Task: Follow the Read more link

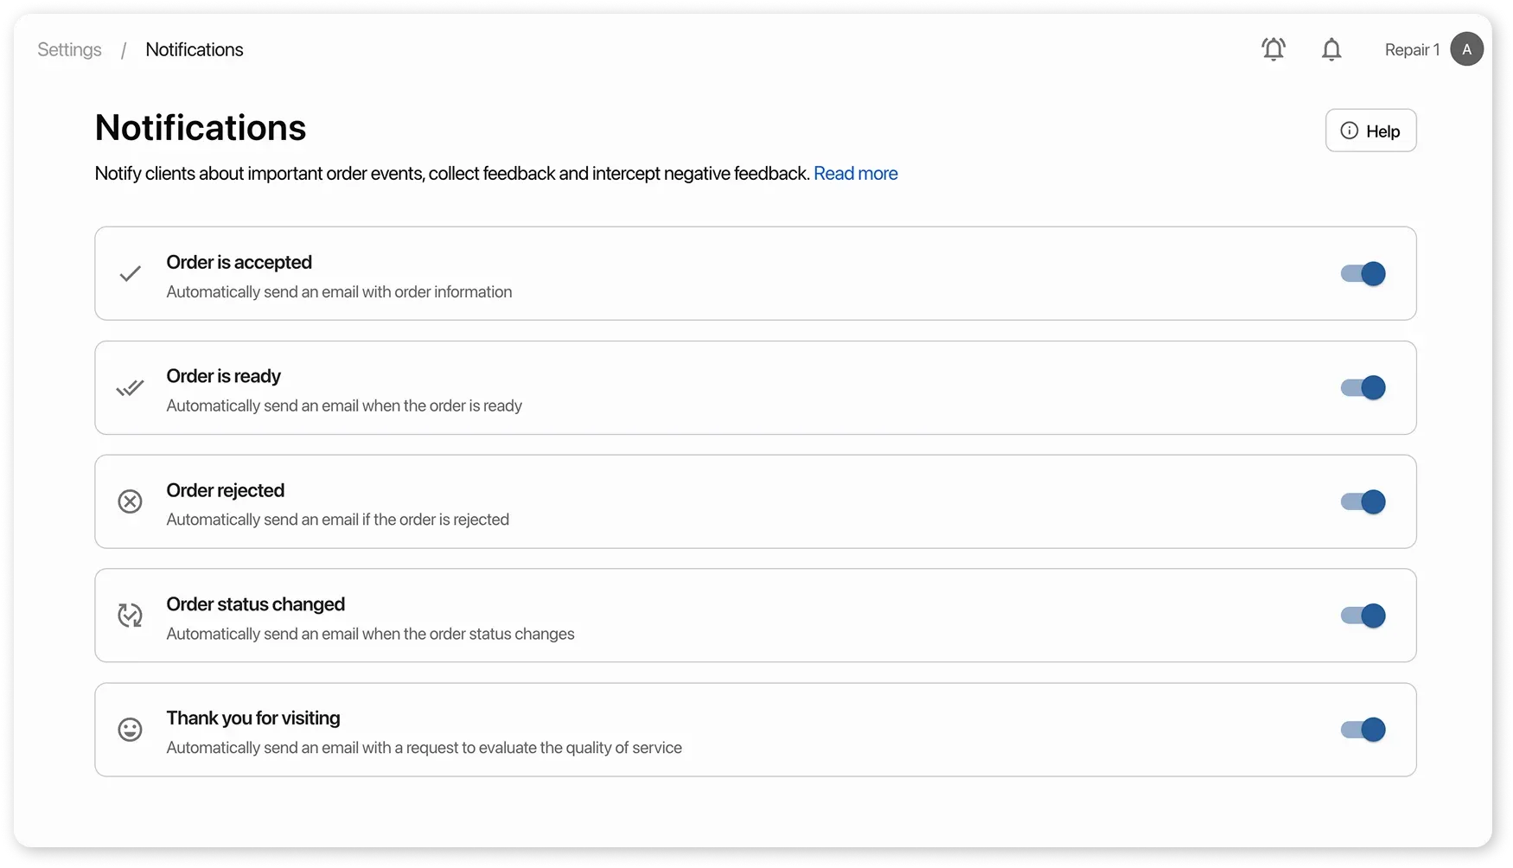Action: point(855,173)
